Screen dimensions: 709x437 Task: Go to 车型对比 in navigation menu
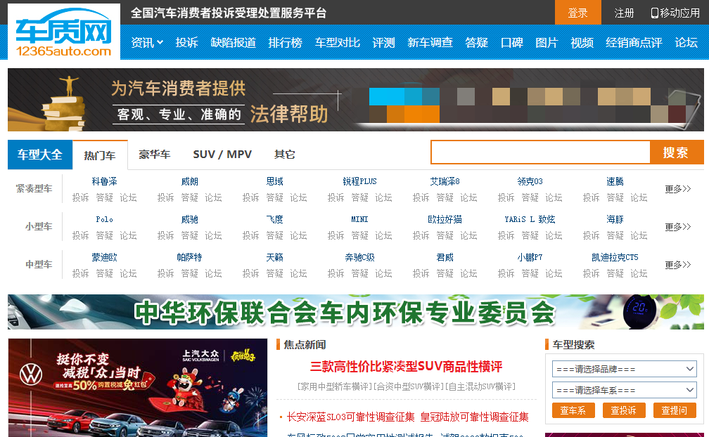click(x=337, y=43)
